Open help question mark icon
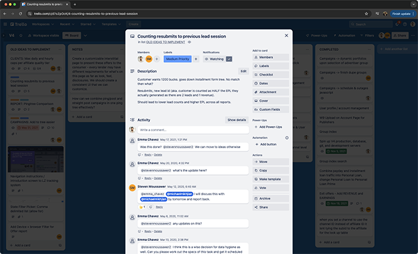 (x=405, y=24)
